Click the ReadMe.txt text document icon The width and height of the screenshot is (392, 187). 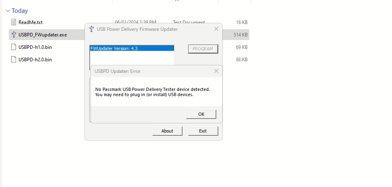coord(14,22)
